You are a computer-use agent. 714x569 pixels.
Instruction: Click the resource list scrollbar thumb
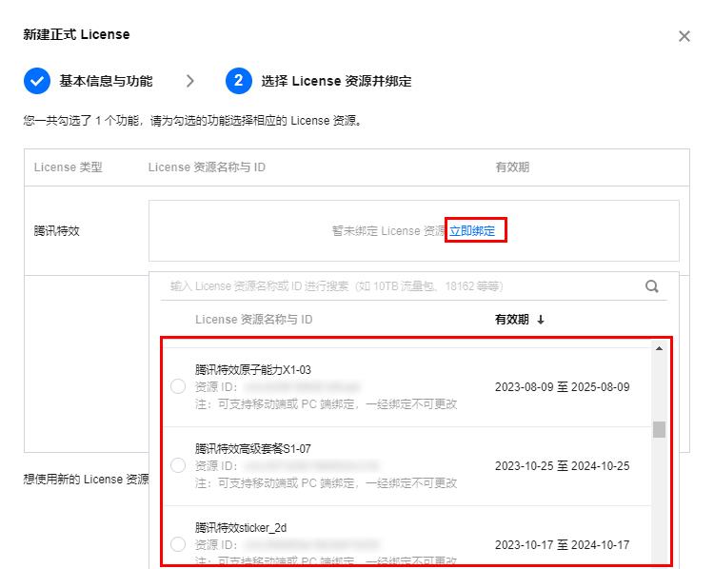[659, 430]
